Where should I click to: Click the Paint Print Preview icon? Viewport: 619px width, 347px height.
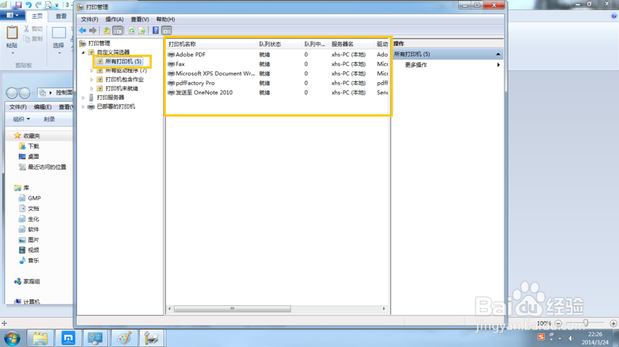(x=48, y=5)
